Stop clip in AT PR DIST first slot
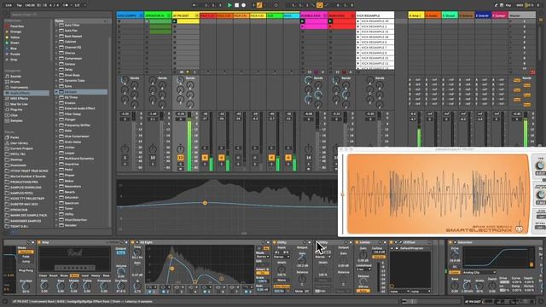The image size is (546, 307). [x=175, y=21]
